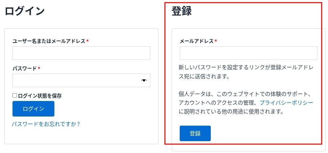Screen dimensions: 328x153
Task: Click the large ログイン section heading
Action: (25, 11)
